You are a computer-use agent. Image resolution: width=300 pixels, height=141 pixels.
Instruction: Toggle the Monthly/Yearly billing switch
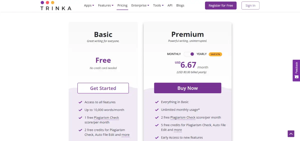click(x=189, y=54)
